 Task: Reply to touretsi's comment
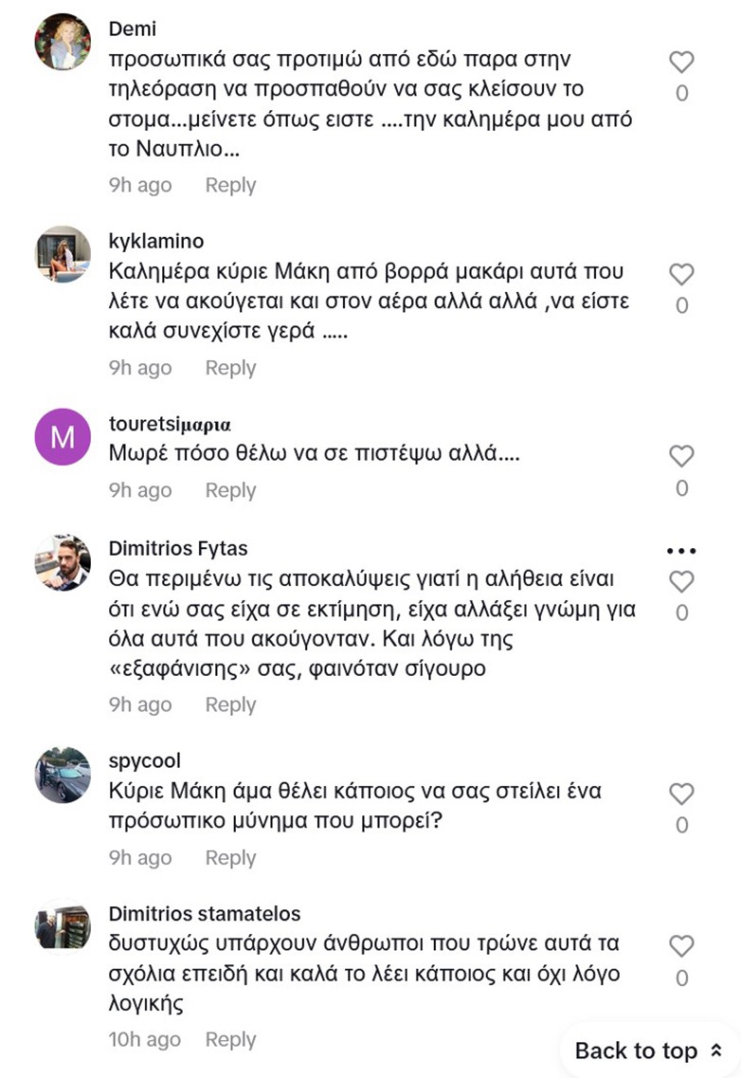(x=230, y=490)
